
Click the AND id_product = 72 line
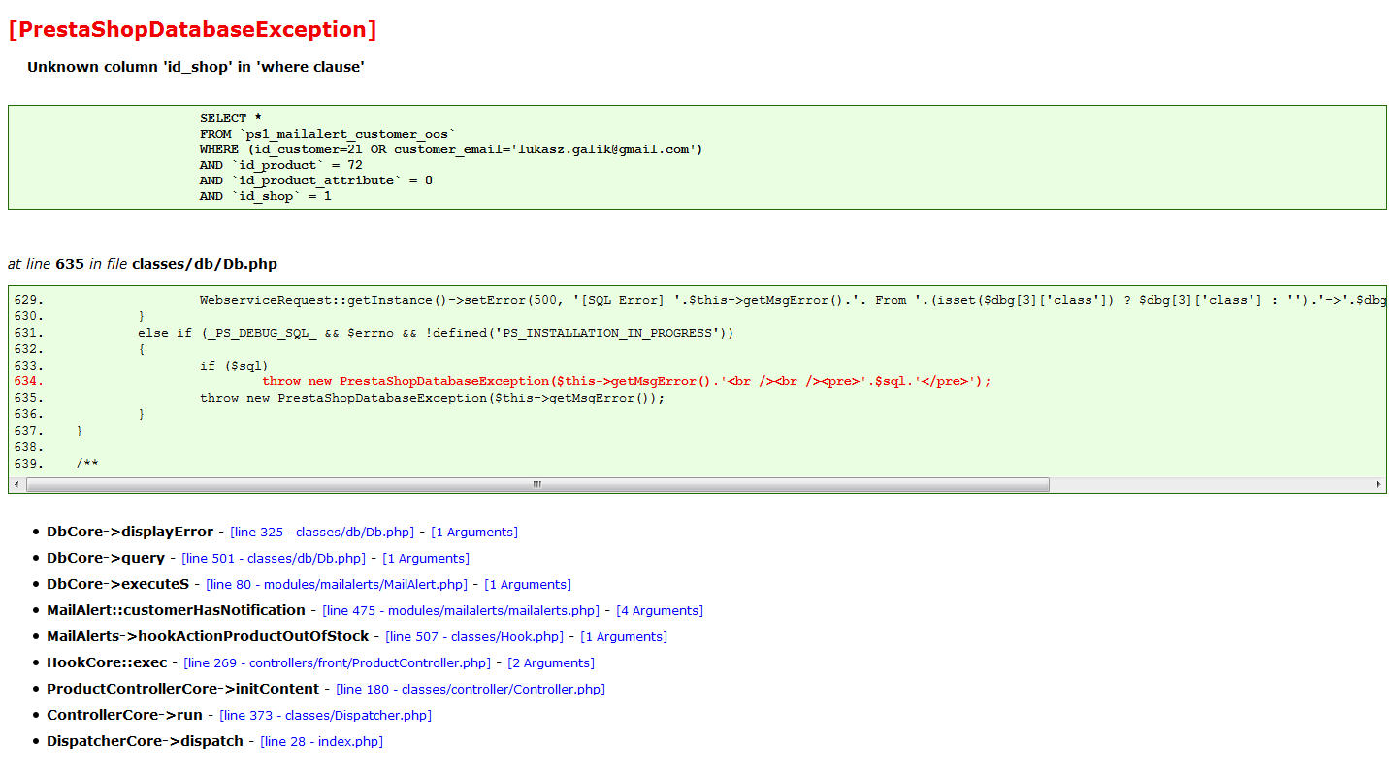(x=281, y=165)
